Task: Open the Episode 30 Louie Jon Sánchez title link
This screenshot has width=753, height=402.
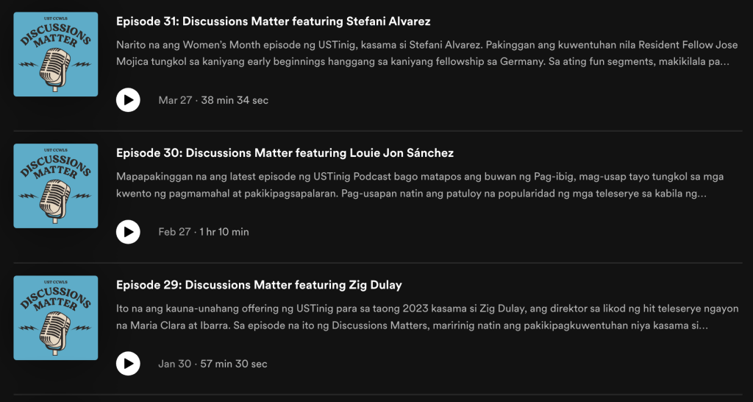Action: click(x=285, y=153)
